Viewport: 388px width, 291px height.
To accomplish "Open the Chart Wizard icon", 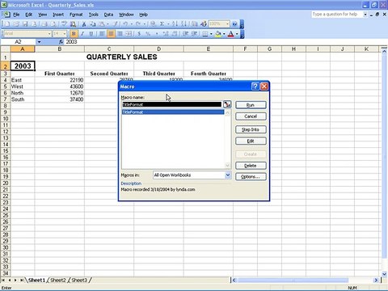I will (x=194, y=24).
